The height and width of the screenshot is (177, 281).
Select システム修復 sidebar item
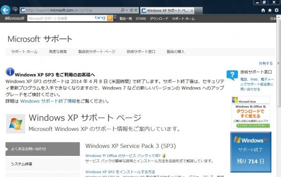coord(43,164)
